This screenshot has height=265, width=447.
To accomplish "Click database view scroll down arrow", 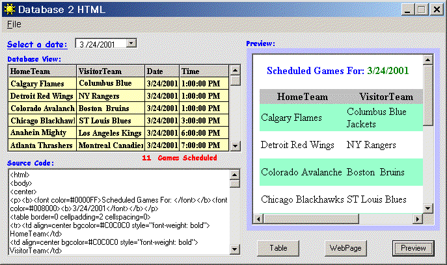I will [x=235, y=146].
